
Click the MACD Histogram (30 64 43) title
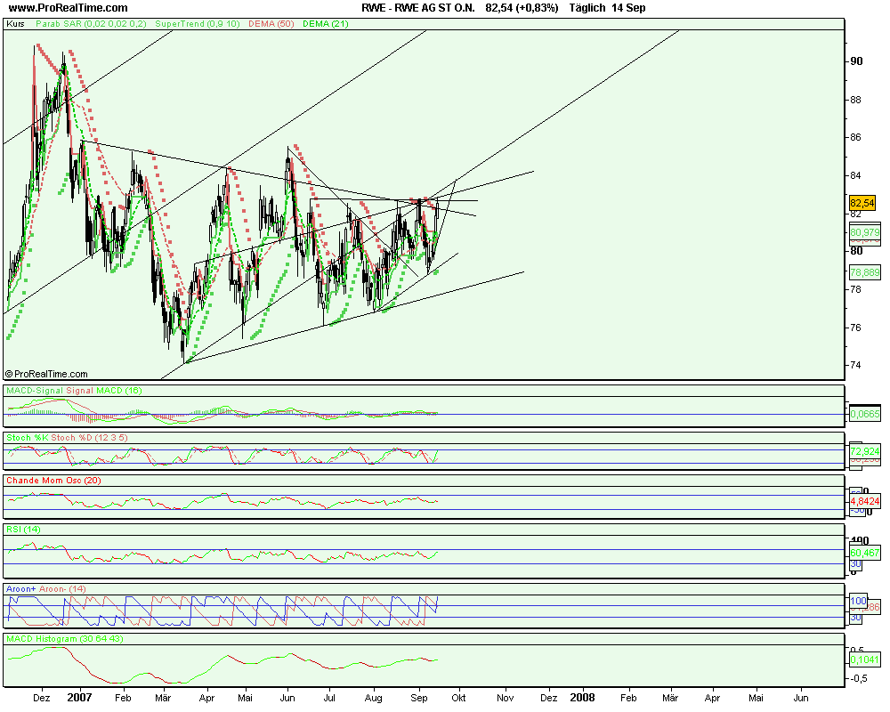[x=63, y=638]
